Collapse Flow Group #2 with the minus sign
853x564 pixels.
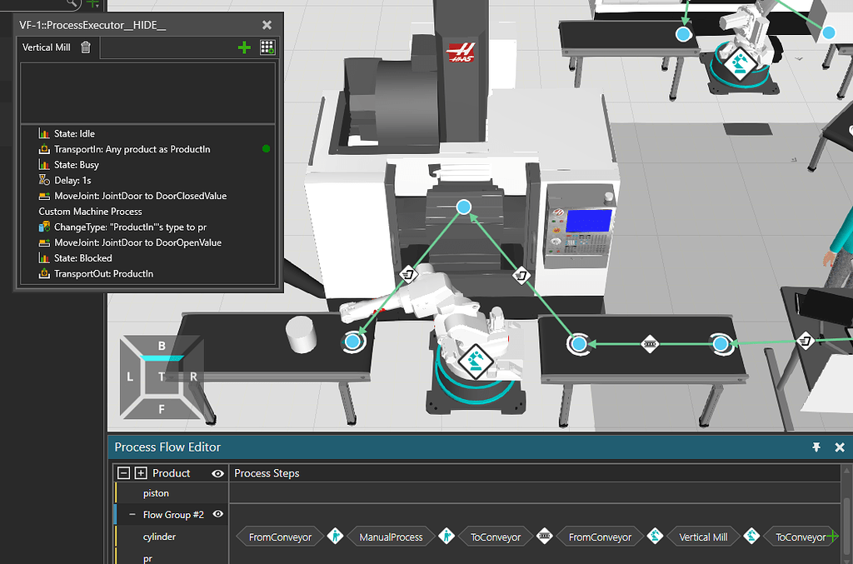(x=132, y=515)
